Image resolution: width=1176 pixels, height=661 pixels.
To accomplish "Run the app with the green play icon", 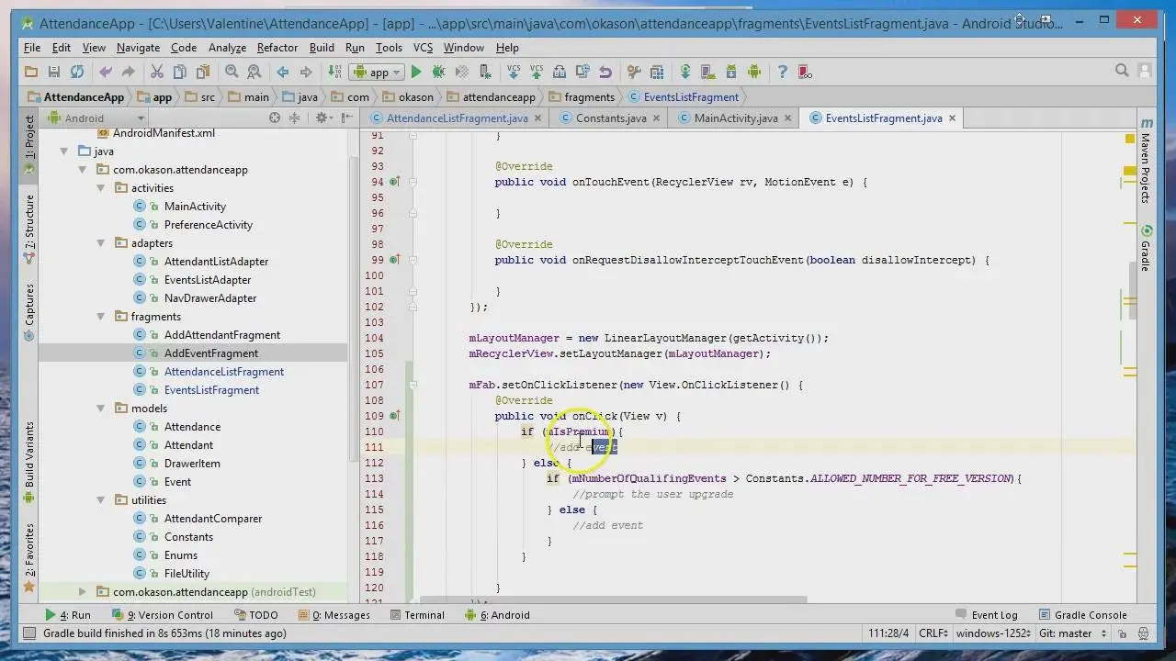I will (x=416, y=72).
